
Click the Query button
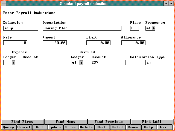coord(8,127)
